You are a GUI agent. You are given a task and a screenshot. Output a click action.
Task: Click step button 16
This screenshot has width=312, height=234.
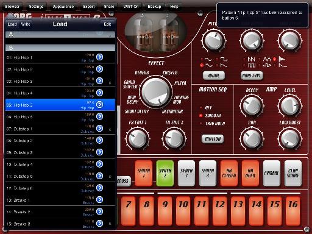(x=292, y=211)
